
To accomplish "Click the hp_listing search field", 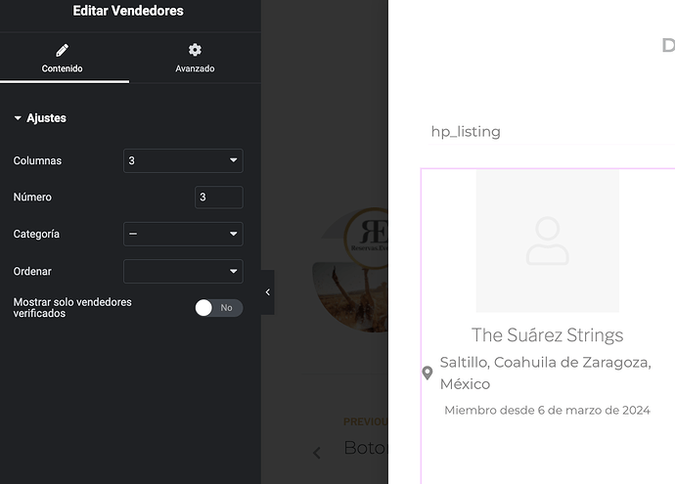I will 552,132.
